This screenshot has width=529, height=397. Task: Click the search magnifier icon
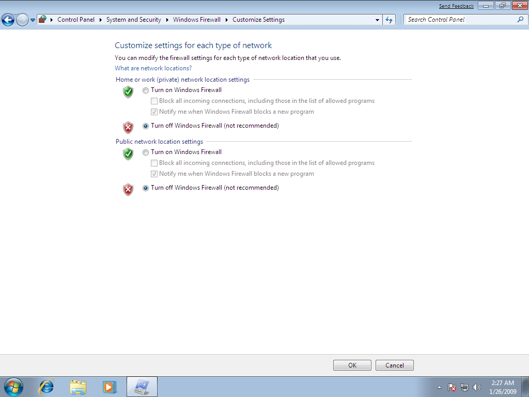(520, 20)
